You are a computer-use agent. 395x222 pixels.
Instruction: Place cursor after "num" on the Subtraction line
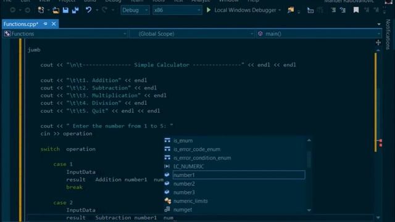click(x=174, y=218)
